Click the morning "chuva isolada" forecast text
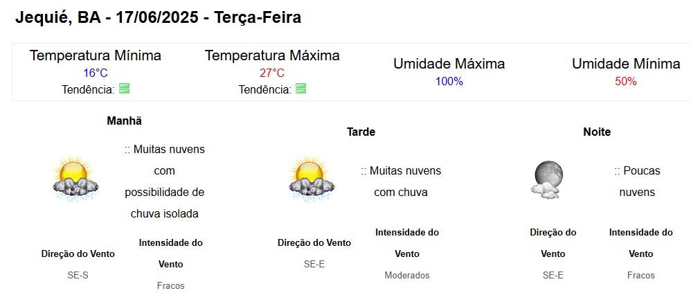691x302 pixels. [165, 213]
